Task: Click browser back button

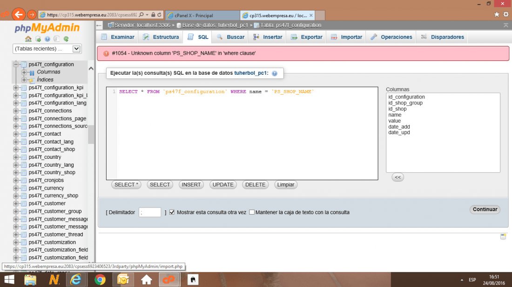Action: point(19,14)
